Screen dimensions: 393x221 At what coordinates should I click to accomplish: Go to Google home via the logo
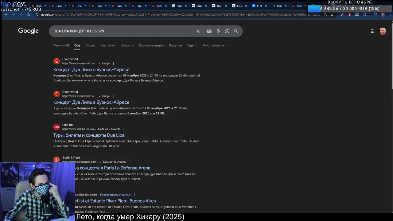pyautogui.click(x=28, y=31)
